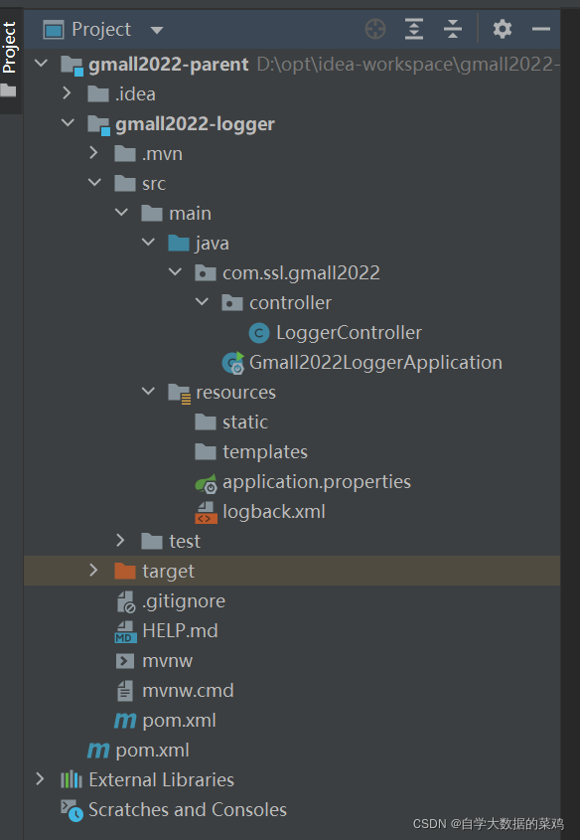Collapse the main folder

click(121, 213)
